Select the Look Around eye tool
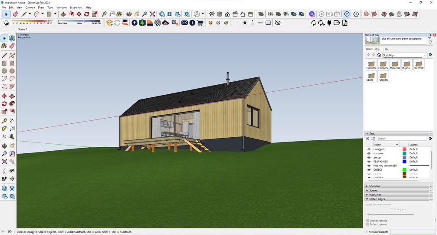The image size is (437, 235). [x=12, y=171]
